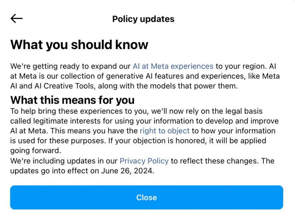Screen dimensions: 295x223
Task: Click the "going forward." line of text
Action: [x=34, y=150]
